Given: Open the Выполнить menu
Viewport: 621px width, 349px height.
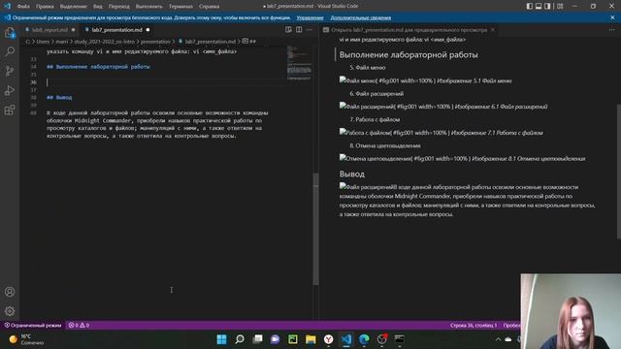Looking at the screenshot, I should (148, 7).
